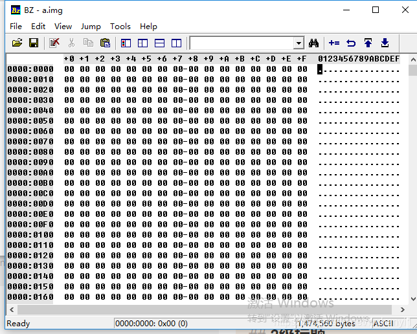Click vertical scrollbar up arrow

[413, 60]
